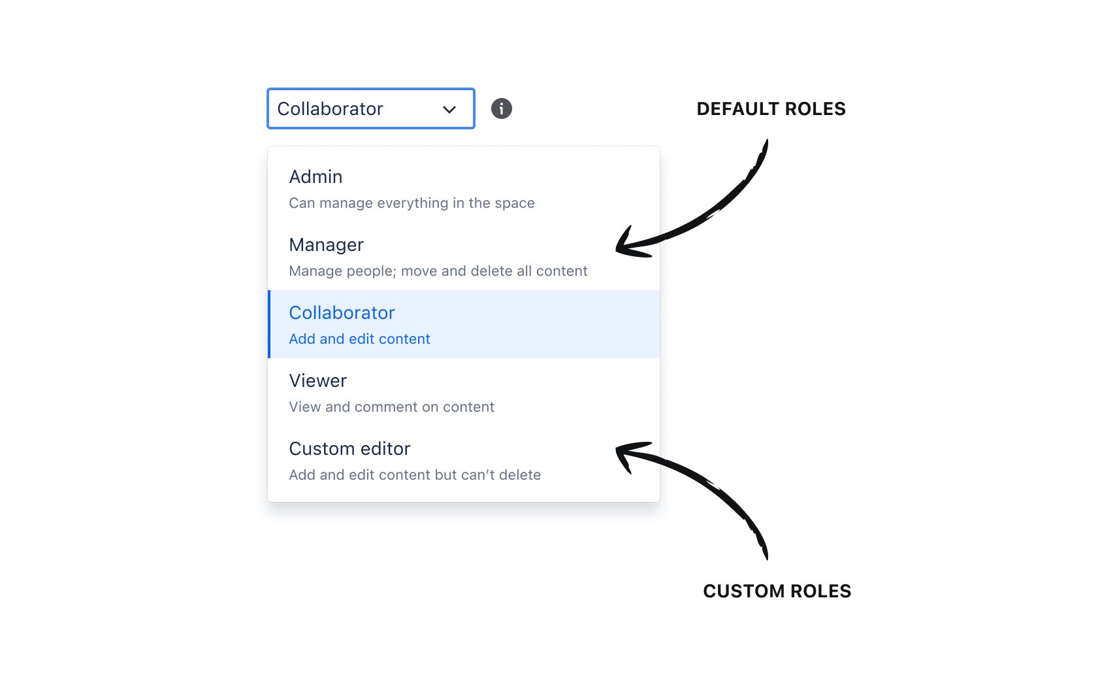Click the arrow pointing at Custom editor
The image size is (1100, 681).
[692, 501]
